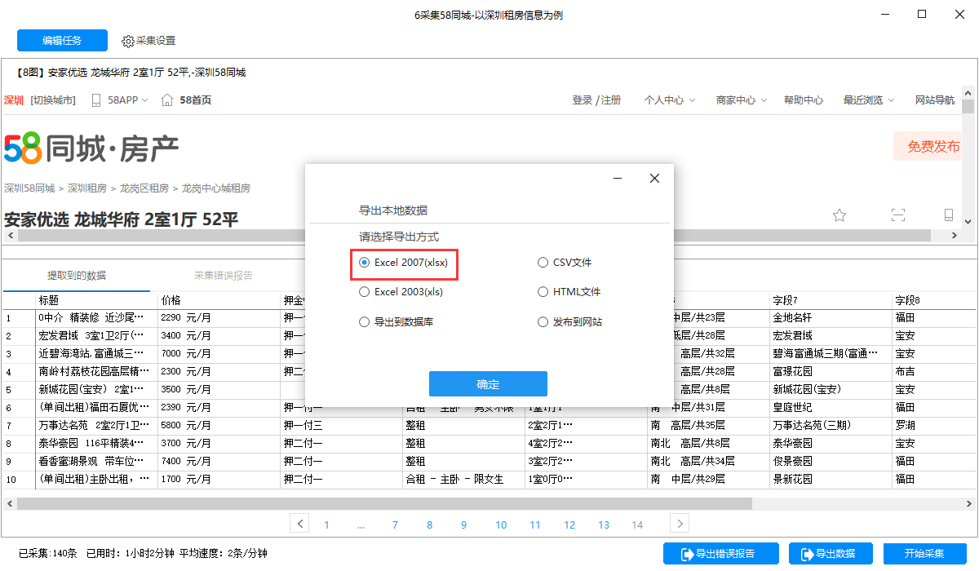Screen dimensions: 979x571
Task: Expand 最近浏览 dropdown
Action: [891, 100]
